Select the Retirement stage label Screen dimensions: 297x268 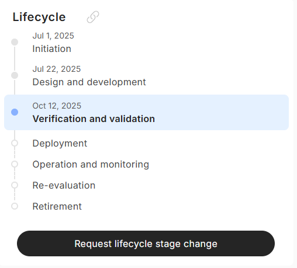click(x=57, y=206)
